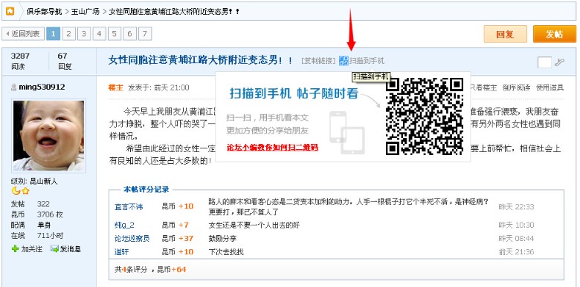Image resolution: width=580 pixels, height=287 pixels.
Task: Go to page 3 of thread
Action: pyautogui.click(x=84, y=34)
